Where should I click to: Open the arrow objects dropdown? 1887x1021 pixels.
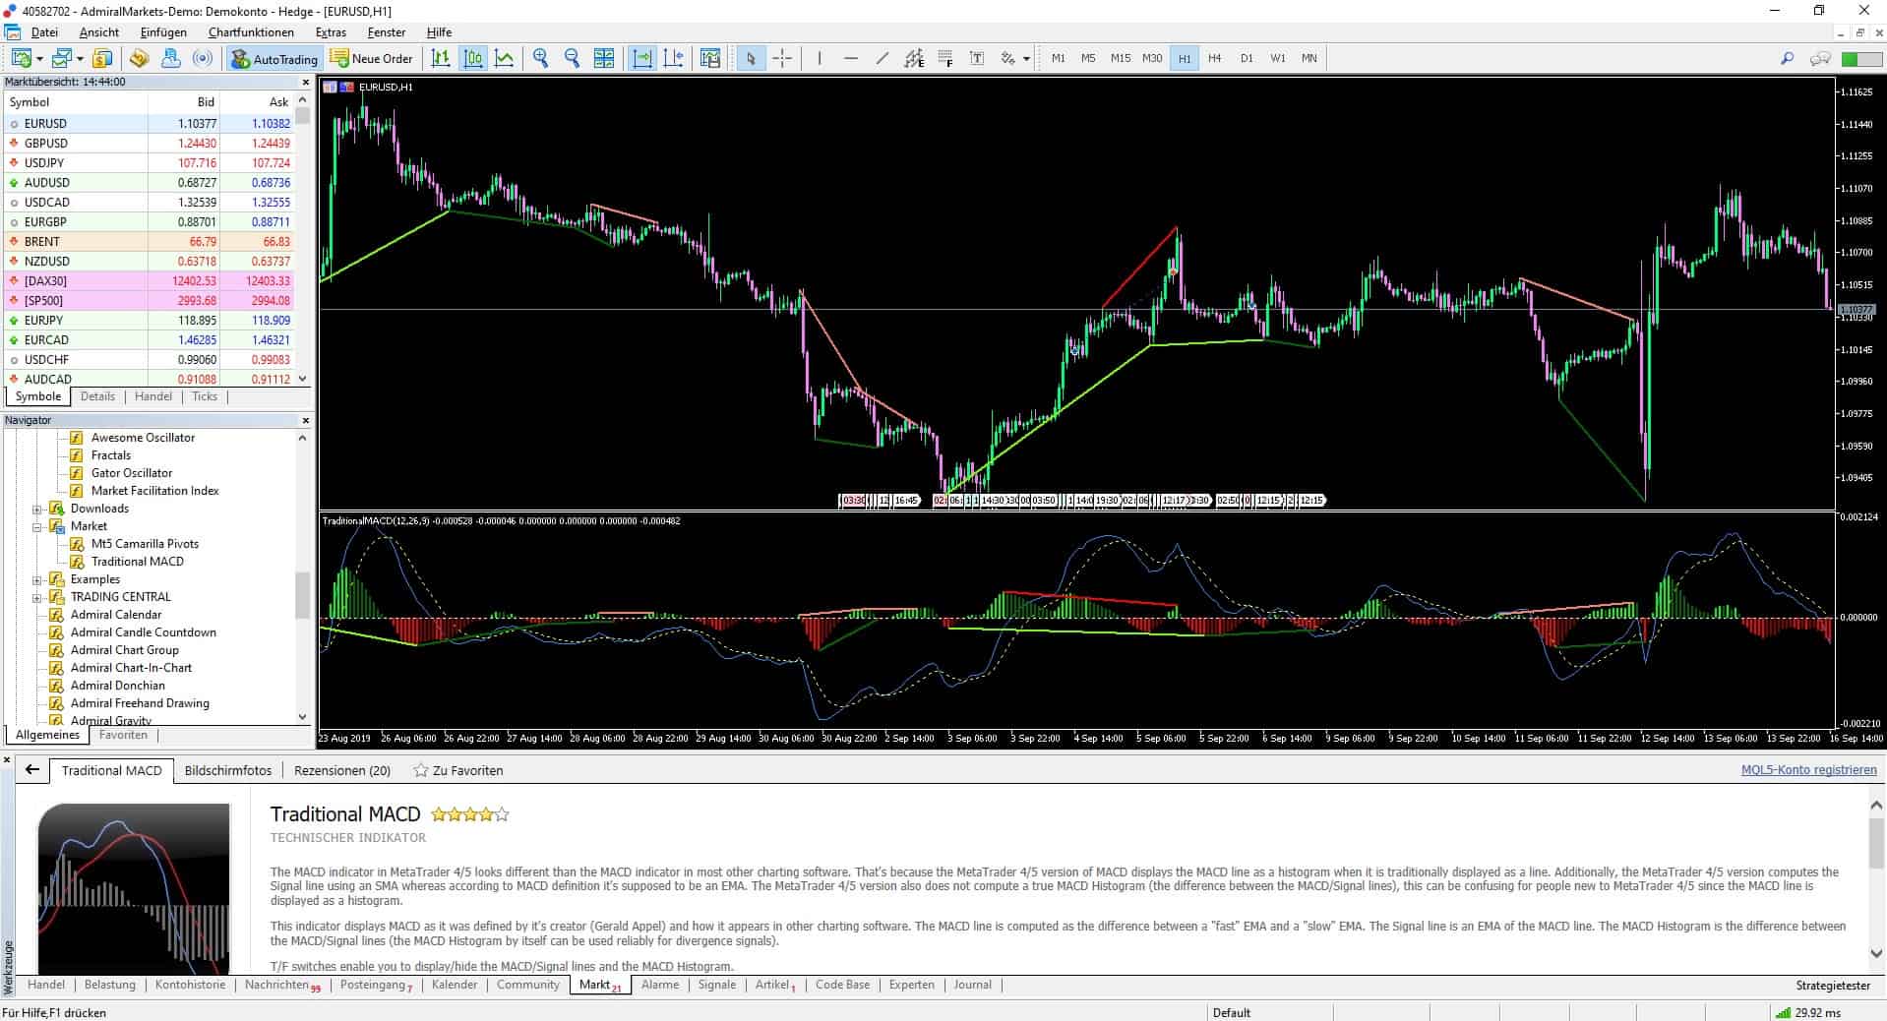pyautogui.click(x=1026, y=58)
